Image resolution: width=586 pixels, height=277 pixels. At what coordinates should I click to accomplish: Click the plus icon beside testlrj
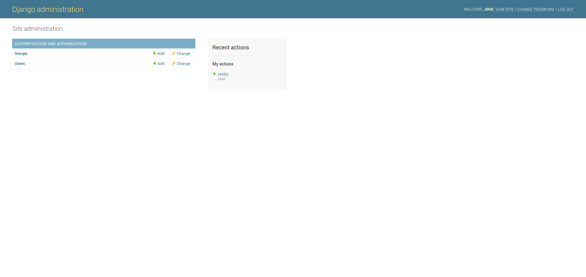[x=214, y=74]
